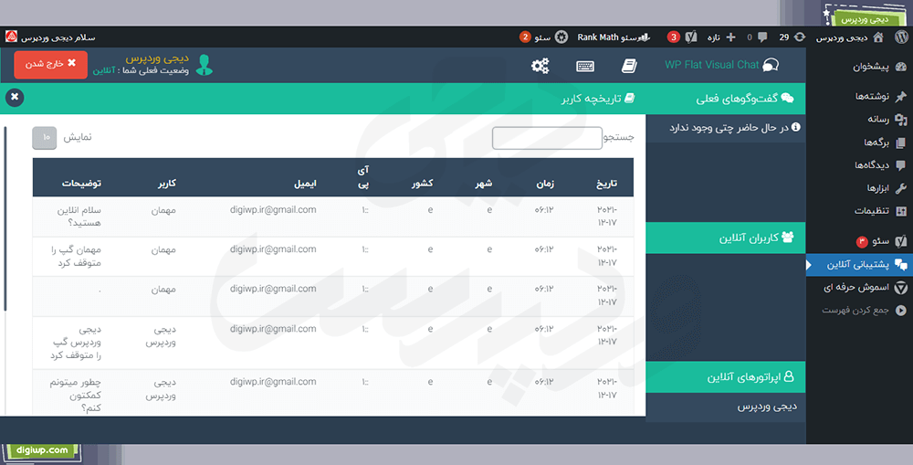Click the Yoast icon in admin bar

point(691,37)
